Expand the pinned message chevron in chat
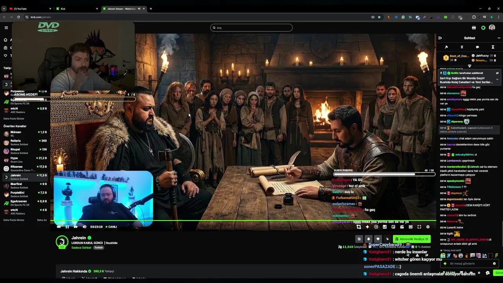This screenshot has height=283, width=503. [x=497, y=79]
